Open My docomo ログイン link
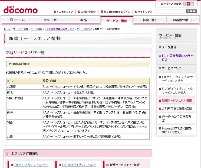The height and width of the screenshot is (168, 201). (117, 12)
